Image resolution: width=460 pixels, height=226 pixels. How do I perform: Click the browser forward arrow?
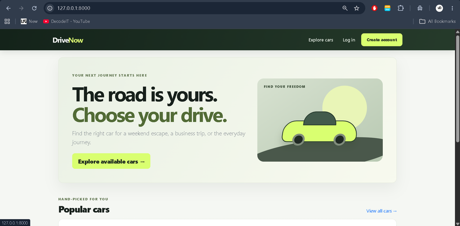[x=21, y=8]
